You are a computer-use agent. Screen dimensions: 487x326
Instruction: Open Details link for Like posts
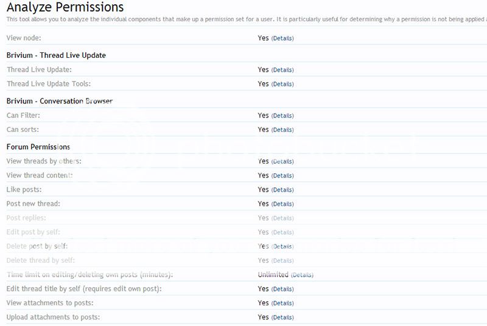282,190
